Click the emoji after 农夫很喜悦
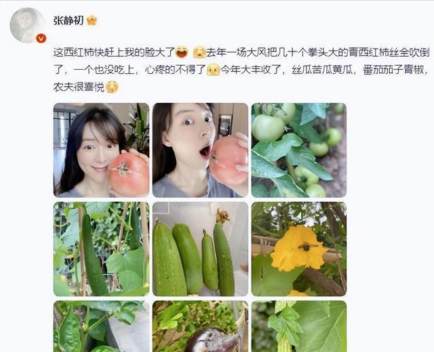This screenshot has width=434, height=352. coord(112,87)
